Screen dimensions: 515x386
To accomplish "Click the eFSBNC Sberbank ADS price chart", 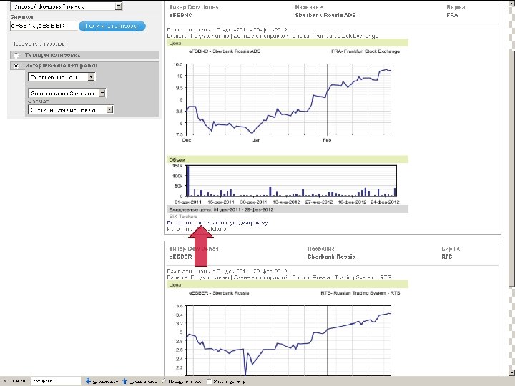I will pos(288,99).
